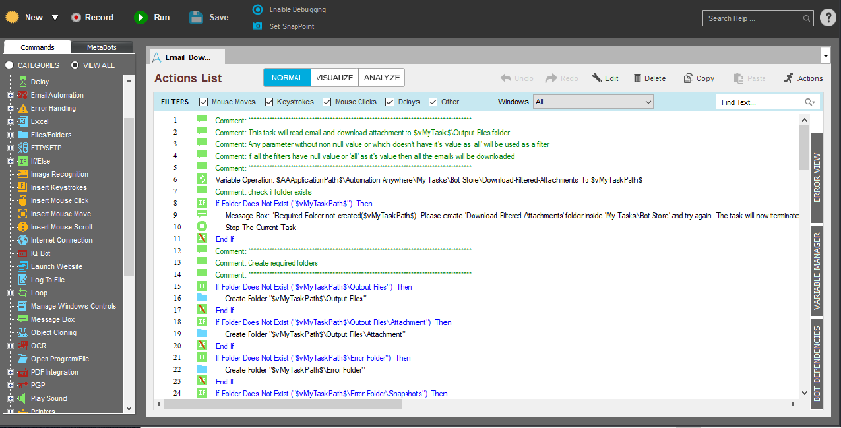
Task: Click the Set SnapPoint camera icon
Action: tap(257, 26)
